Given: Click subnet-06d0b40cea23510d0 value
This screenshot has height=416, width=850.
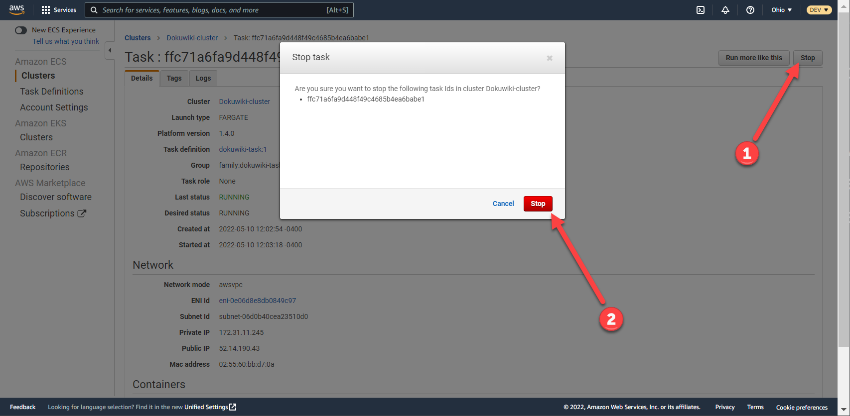Looking at the screenshot, I should [x=264, y=316].
